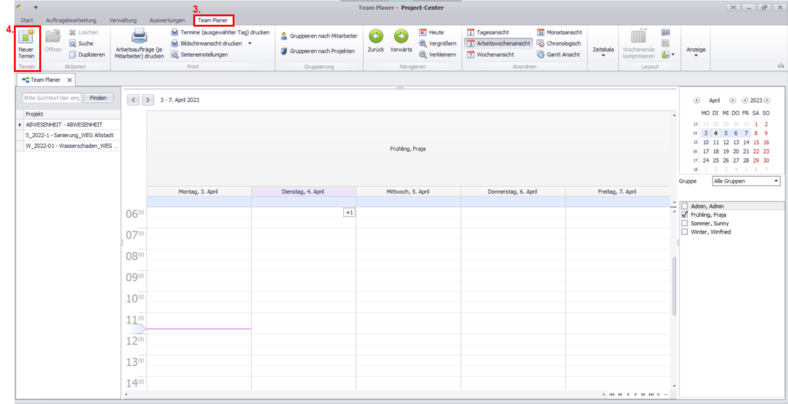Click the +1 more appointments indicator
The image size is (788, 404).
[x=349, y=212]
